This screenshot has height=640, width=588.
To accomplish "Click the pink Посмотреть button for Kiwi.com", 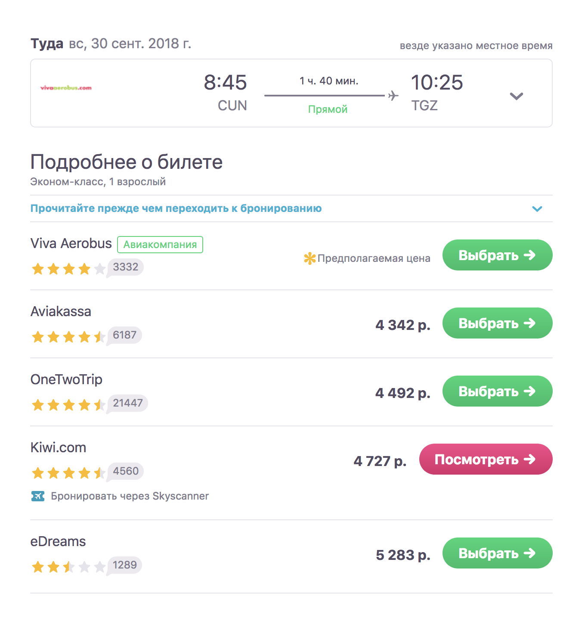I will [486, 459].
